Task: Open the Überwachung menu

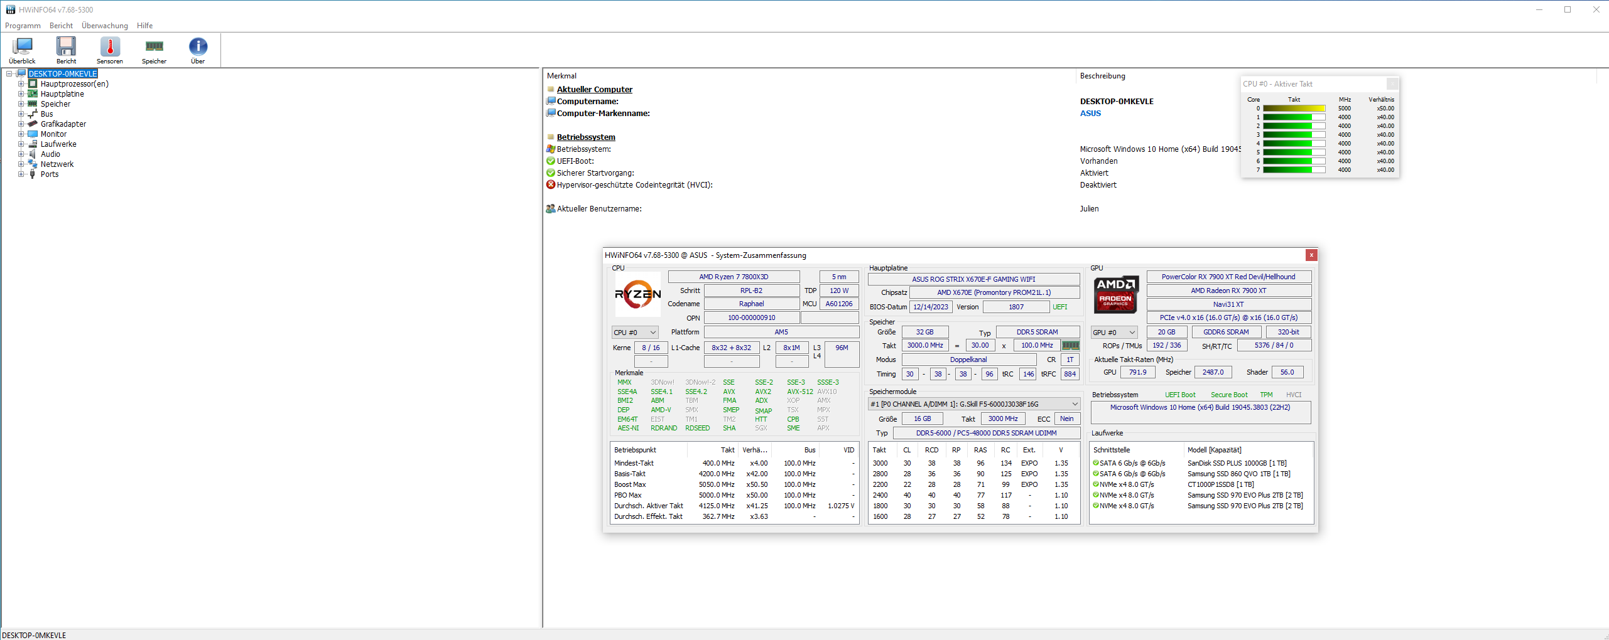Action: 105,26
